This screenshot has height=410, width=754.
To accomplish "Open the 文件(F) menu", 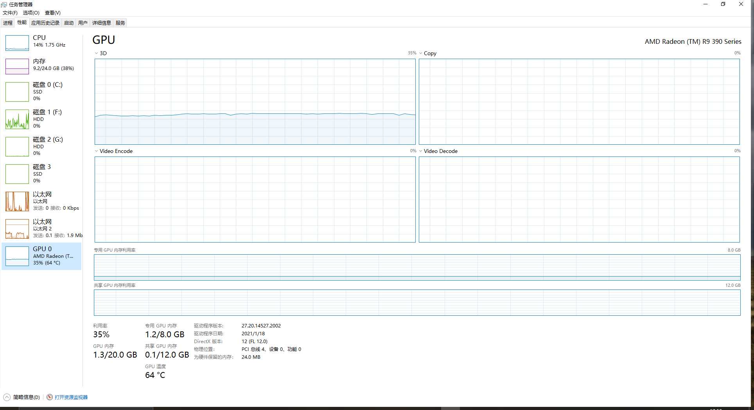I will pos(10,13).
